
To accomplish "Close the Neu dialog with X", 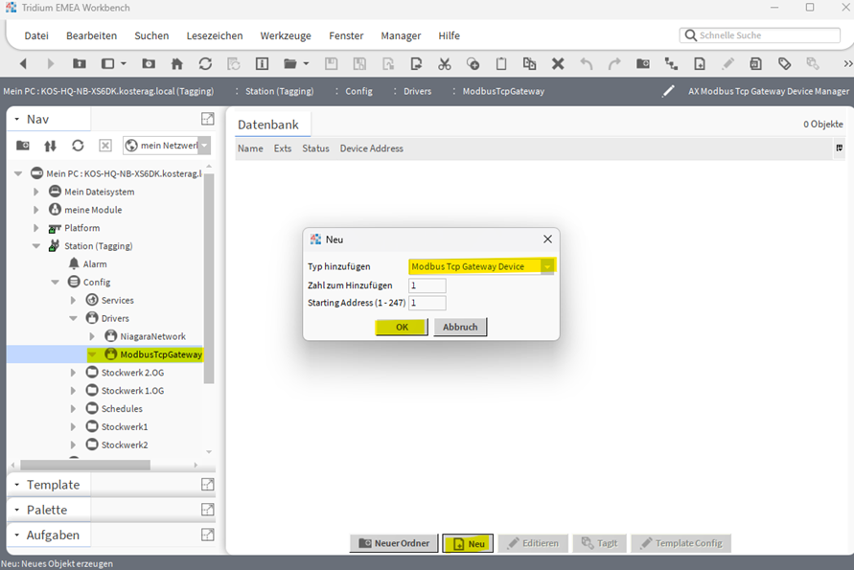I will pyautogui.click(x=547, y=239).
